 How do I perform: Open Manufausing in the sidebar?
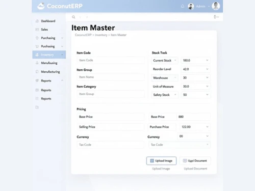[x=49, y=63]
